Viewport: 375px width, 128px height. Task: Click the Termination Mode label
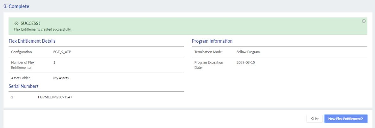[x=208, y=52]
